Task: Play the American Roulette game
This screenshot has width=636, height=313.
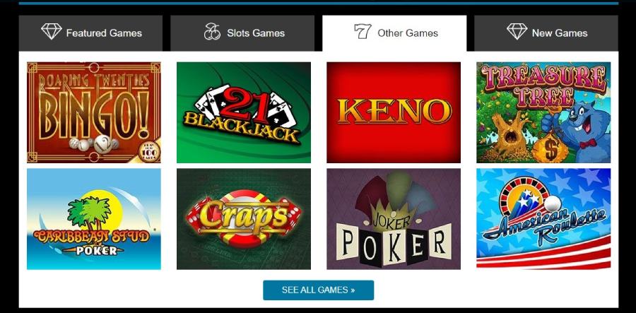Action: [x=543, y=219]
